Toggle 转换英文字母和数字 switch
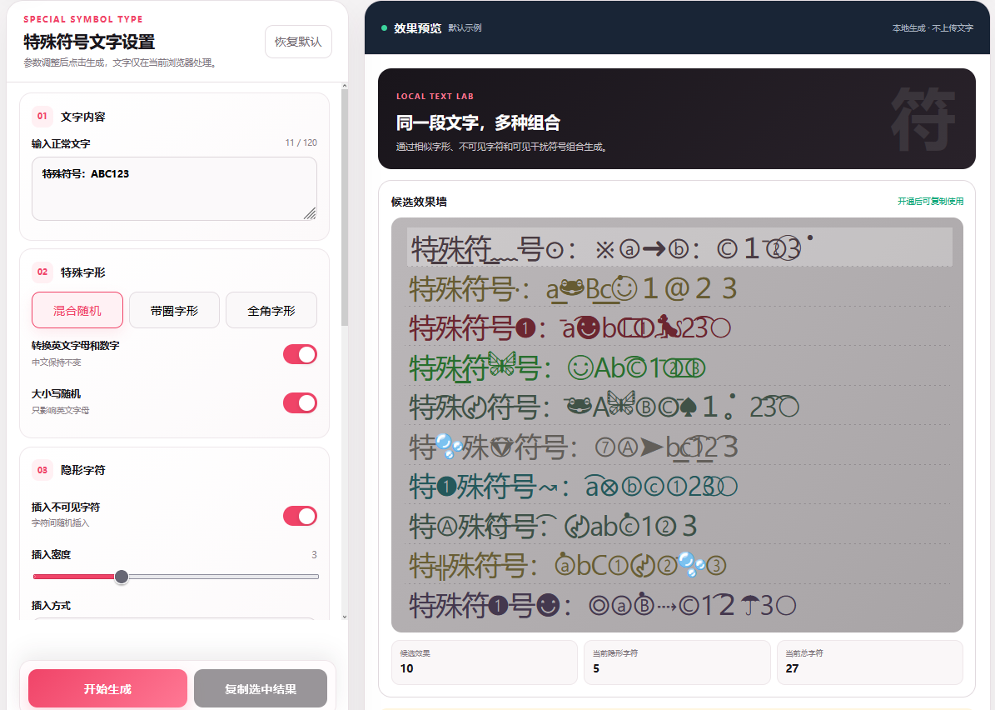 [300, 354]
